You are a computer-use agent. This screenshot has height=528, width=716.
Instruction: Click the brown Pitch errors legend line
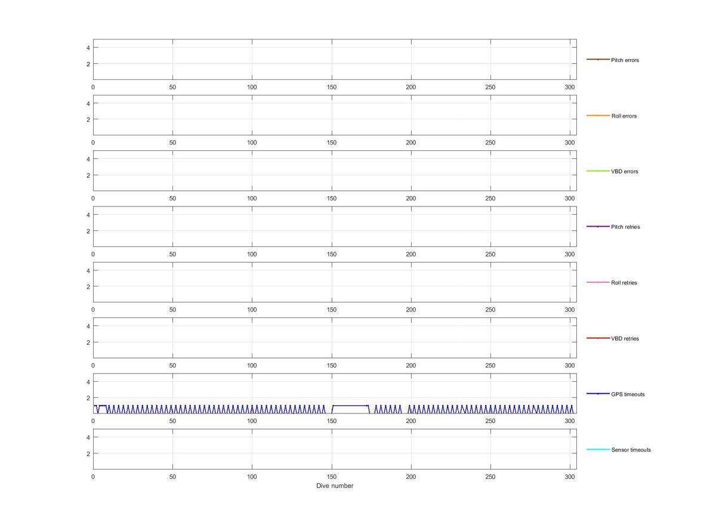(x=598, y=60)
